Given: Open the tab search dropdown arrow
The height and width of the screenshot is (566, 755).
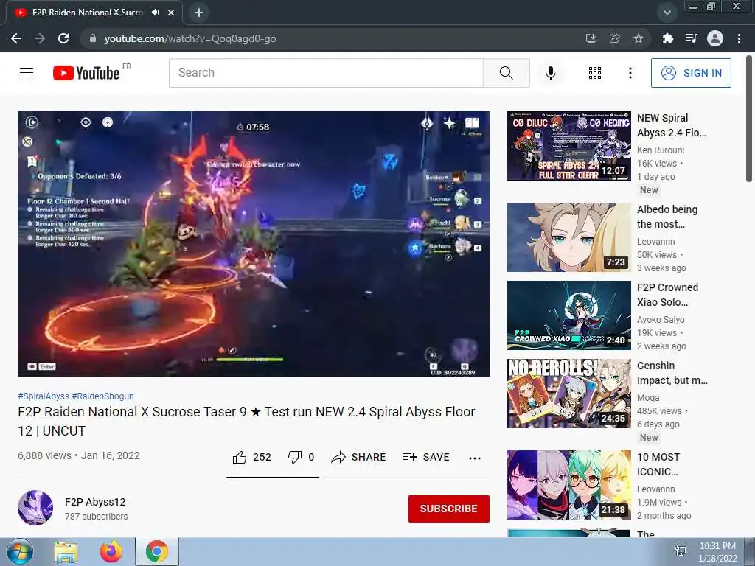Looking at the screenshot, I should click(667, 13).
